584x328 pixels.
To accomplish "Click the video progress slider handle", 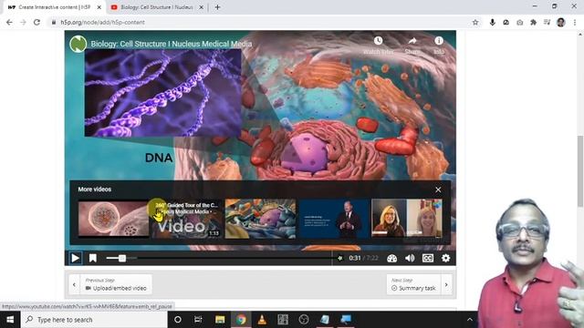I will 122,258.
